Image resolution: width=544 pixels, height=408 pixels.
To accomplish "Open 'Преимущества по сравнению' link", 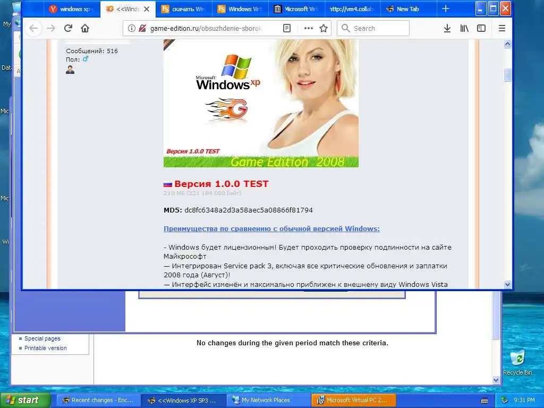I will [x=271, y=228].
